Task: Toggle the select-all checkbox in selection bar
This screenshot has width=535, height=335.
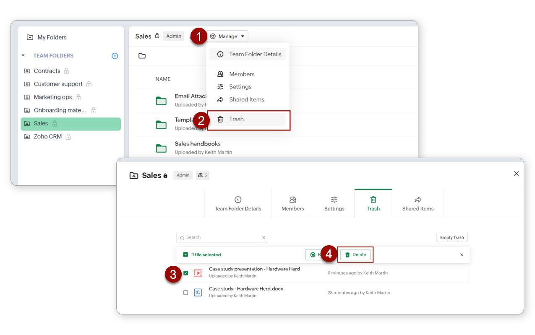Action: (185, 254)
